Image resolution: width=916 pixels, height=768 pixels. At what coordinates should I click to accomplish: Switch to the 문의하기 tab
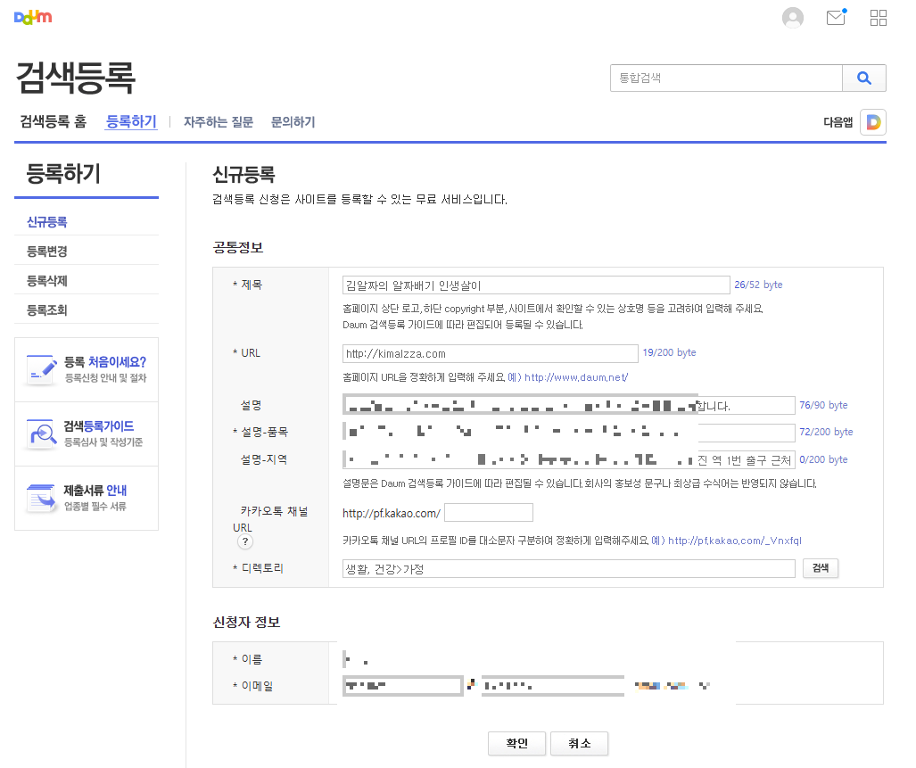click(x=293, y=122)
